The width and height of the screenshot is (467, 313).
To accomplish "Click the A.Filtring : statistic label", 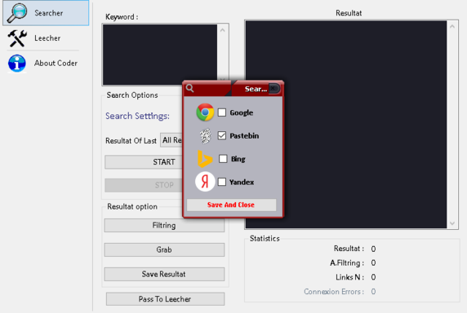I will tap(347, 263).
